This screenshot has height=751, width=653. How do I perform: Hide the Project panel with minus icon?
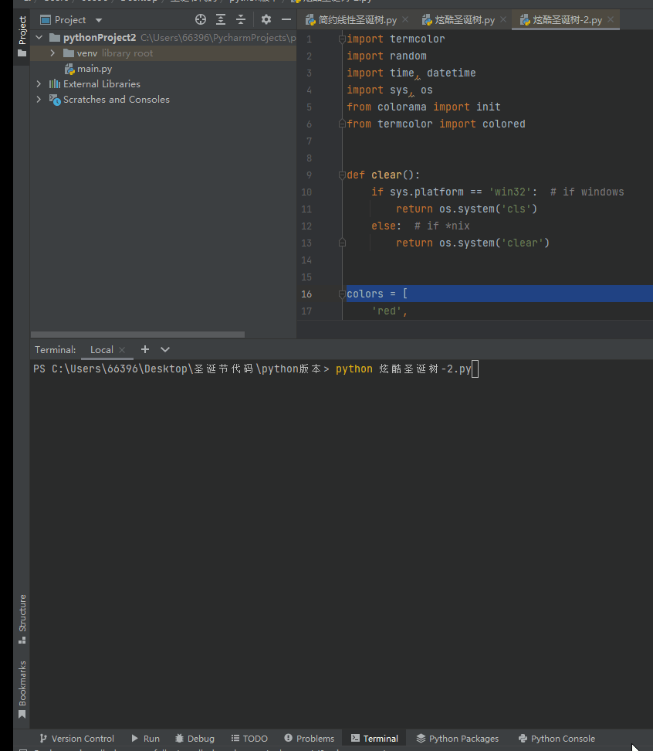pos(286,19)
